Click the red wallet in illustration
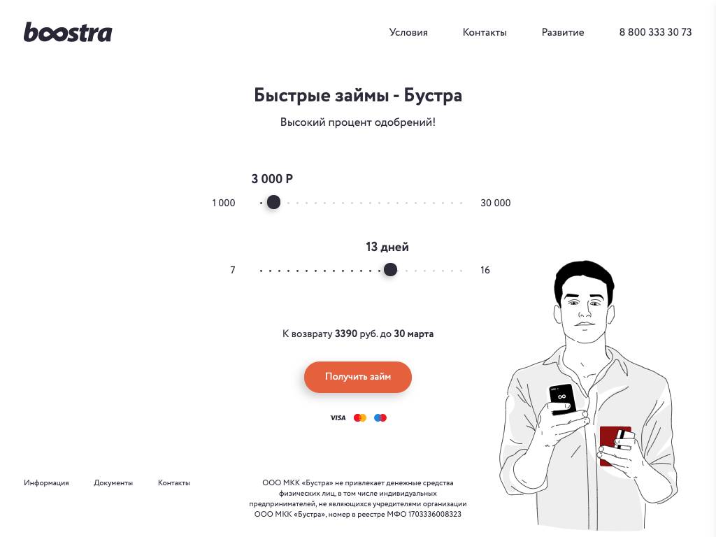The width and height of the screenshot is (716, 537). pos(615,445)
